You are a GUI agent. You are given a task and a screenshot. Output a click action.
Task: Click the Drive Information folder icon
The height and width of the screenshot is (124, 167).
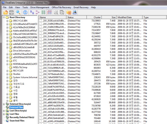click(x=11, y=51)
